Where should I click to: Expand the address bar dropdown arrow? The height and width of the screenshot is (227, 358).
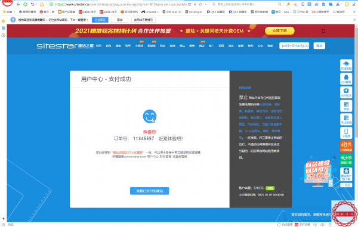coord(206,4)
